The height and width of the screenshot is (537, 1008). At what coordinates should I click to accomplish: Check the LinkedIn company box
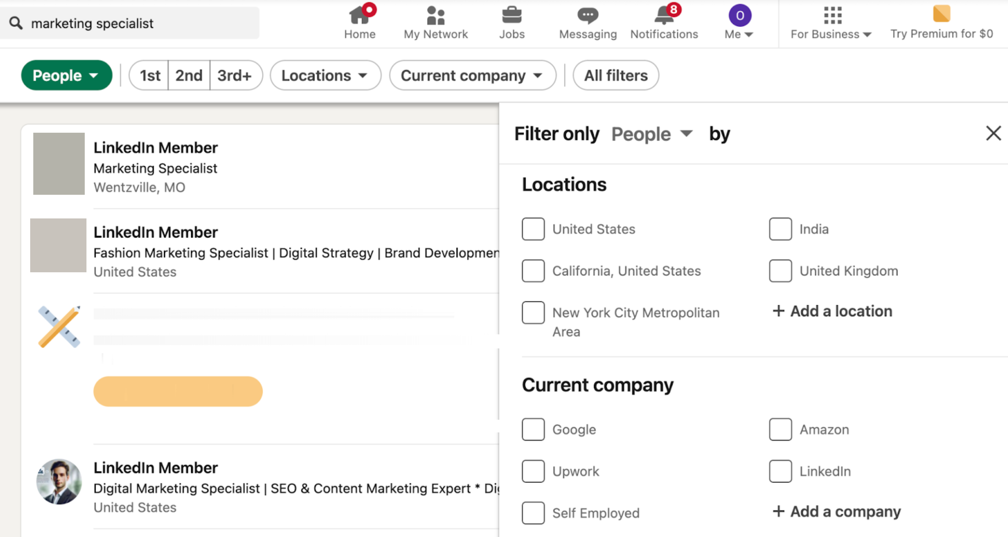click(780, 471)
